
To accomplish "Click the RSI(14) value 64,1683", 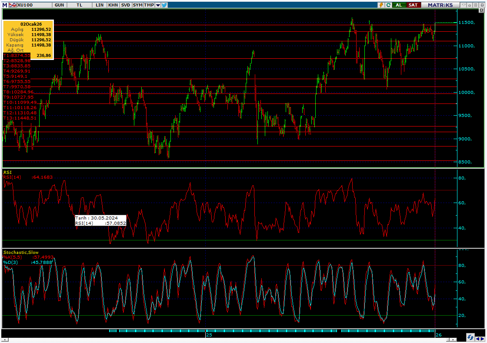I will pos(43,177).
